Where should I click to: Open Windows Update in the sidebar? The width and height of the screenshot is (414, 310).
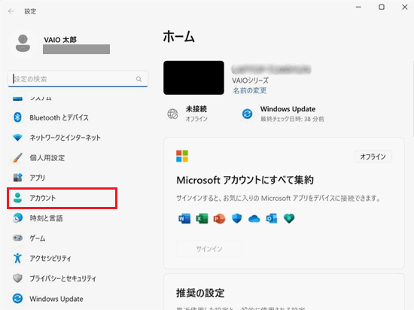56,299
